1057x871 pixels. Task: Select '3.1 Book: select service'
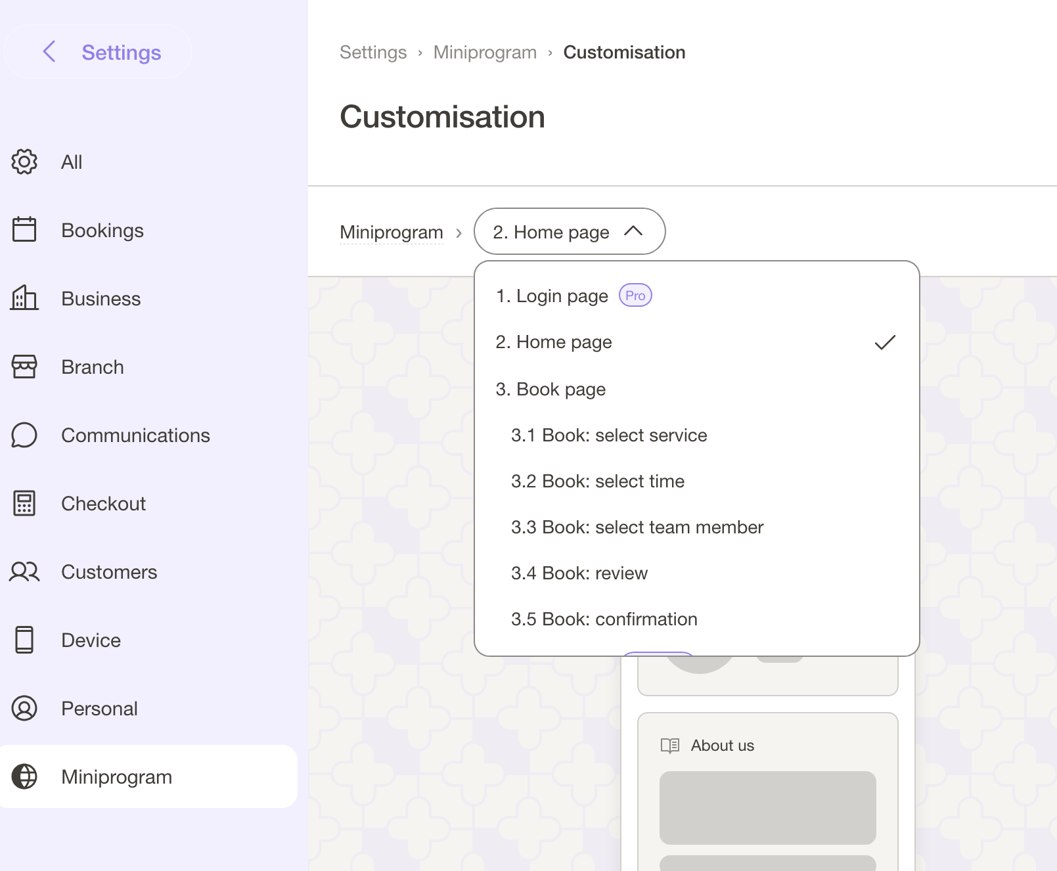pyautogui.click(x=696, y=435)
